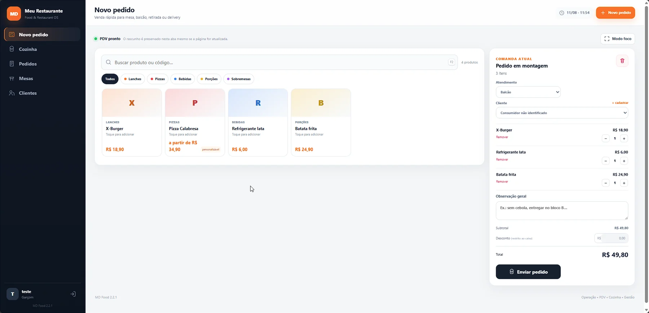649x313 pixels.
Task: Filter products by Sobremesas category
Action: pos(239,79)
